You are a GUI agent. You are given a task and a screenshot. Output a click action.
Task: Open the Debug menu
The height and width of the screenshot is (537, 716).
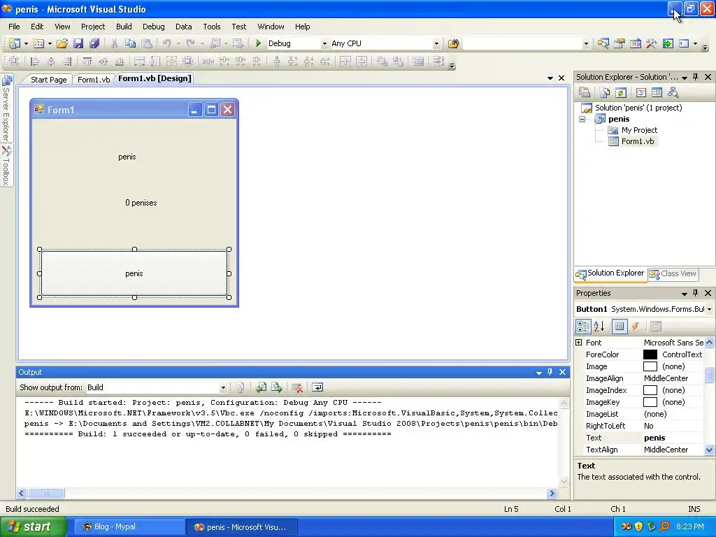click(153, 27)
